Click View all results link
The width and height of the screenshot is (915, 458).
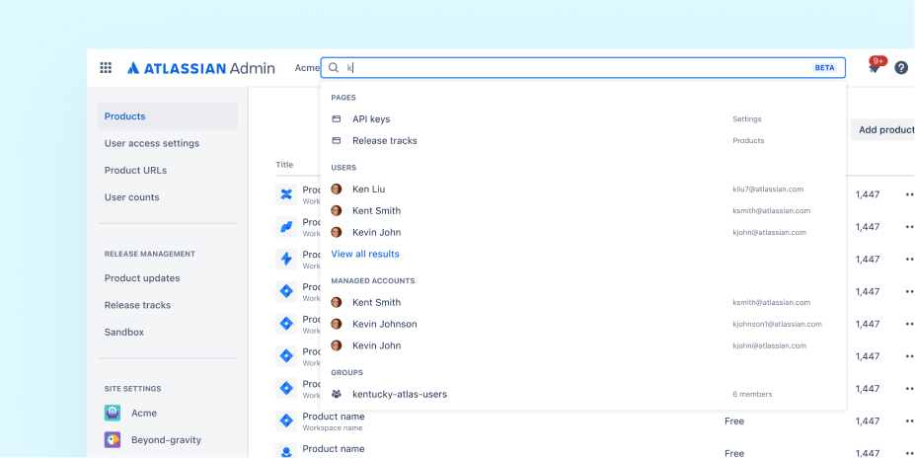(x=365, y=254)
